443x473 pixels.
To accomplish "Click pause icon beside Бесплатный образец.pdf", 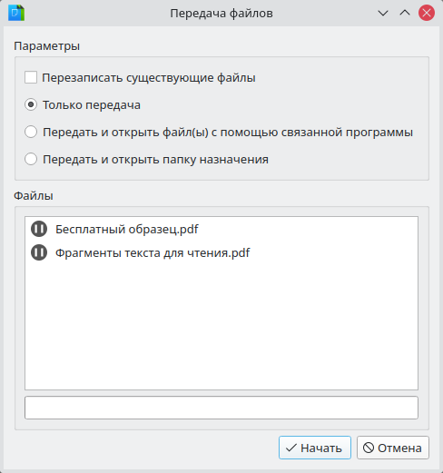I will click(39, 229).
